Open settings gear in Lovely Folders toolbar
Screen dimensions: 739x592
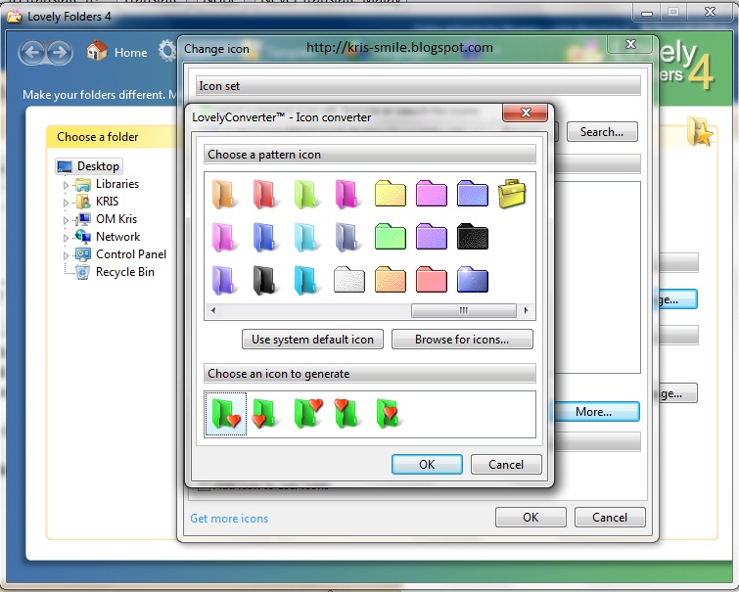[166, 51]
